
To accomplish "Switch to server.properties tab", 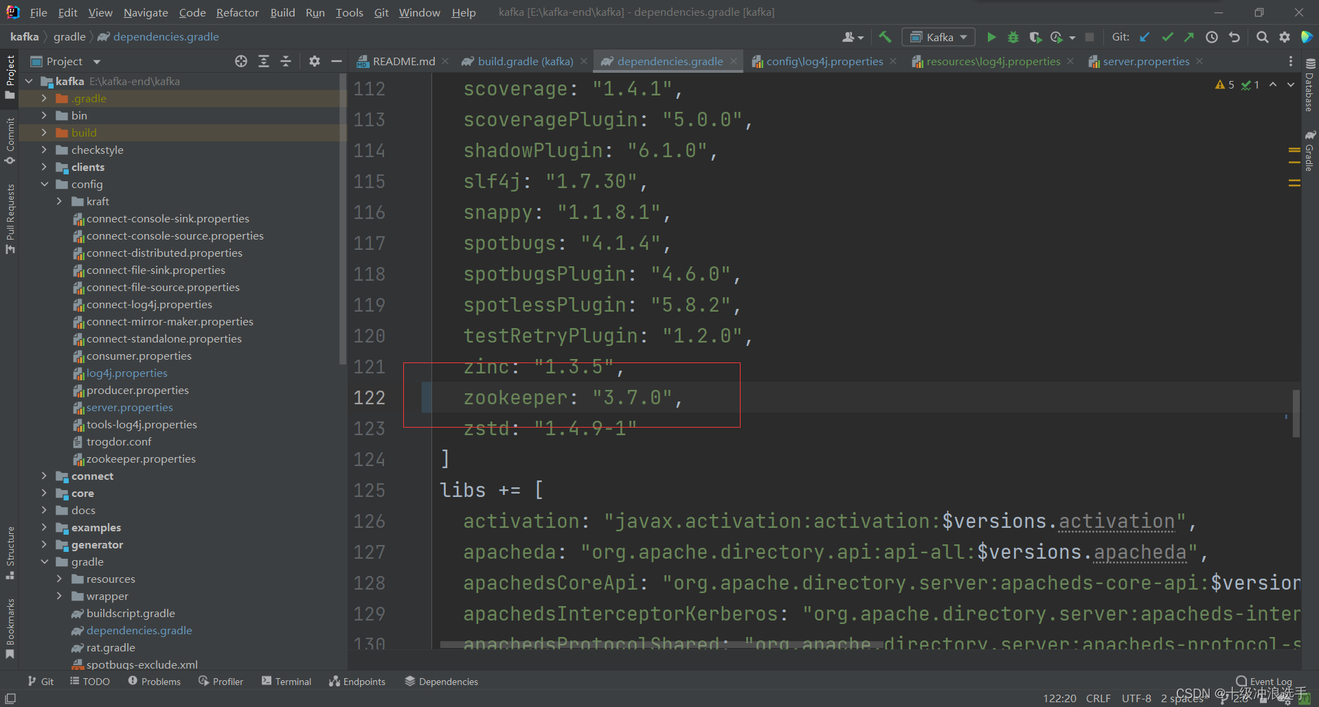I will 1146,61.
